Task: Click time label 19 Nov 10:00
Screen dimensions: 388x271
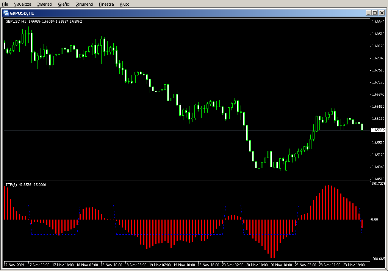Action: point(184,265)
